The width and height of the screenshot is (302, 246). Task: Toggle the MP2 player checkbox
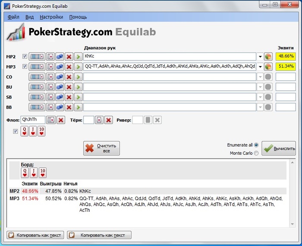[x=25, y=56]
